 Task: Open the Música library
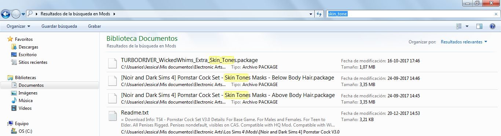point(26,100)
